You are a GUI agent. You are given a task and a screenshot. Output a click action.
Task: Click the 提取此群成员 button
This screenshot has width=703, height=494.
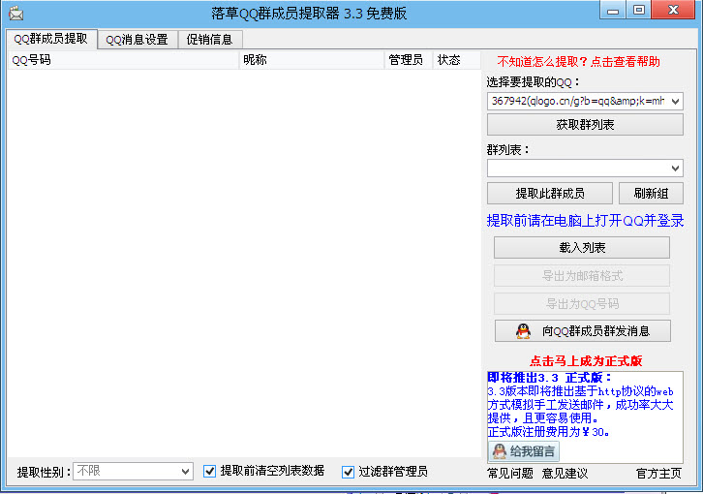point(550,194)
